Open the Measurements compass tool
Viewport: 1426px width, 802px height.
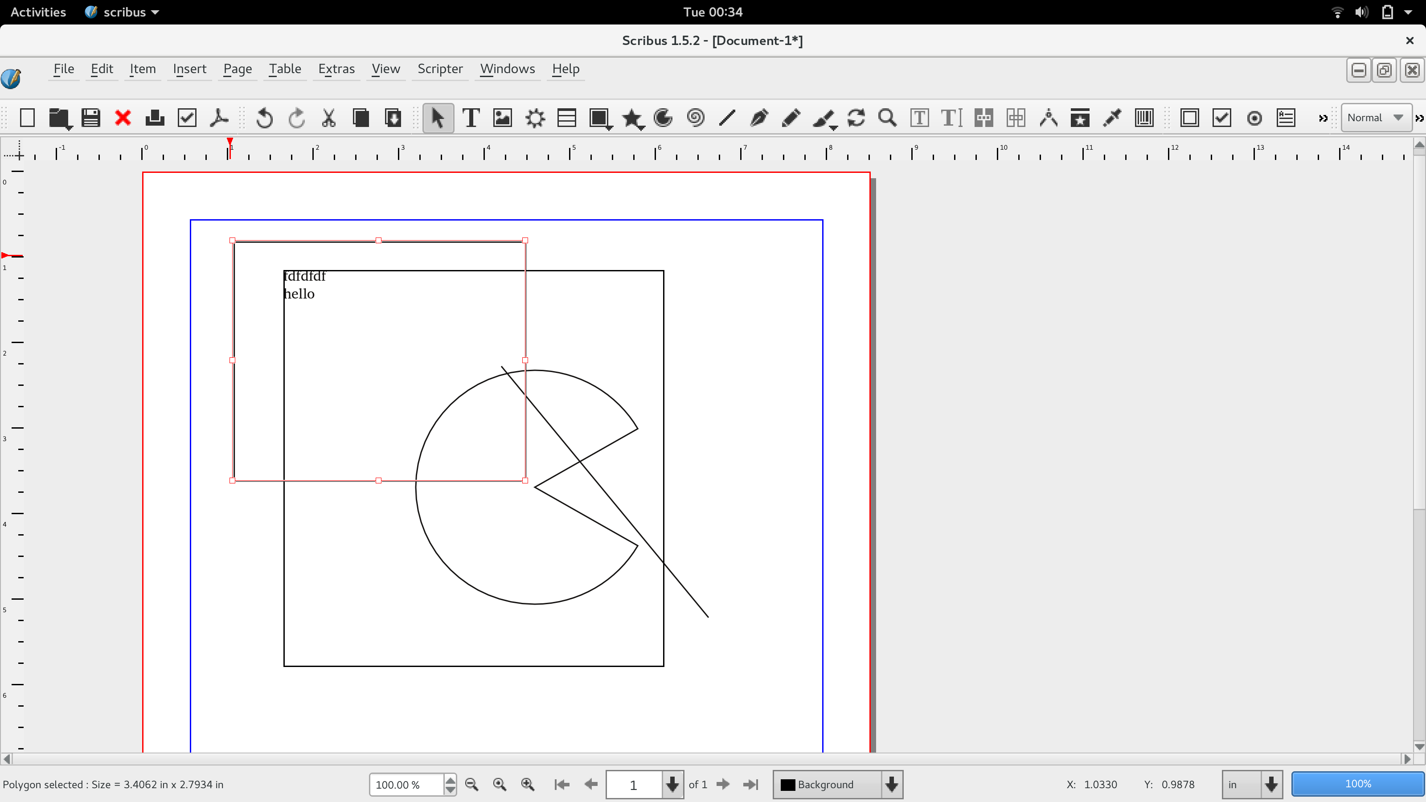[x=1048, y=118]
